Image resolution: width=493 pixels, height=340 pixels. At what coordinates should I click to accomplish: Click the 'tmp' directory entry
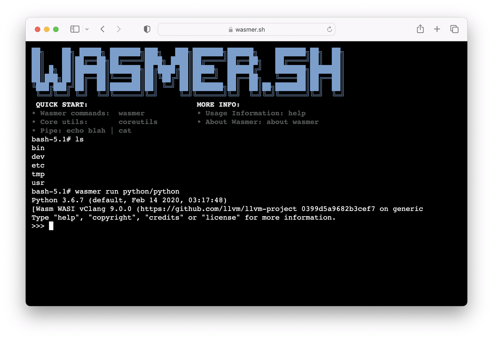(x=38, y=174)
